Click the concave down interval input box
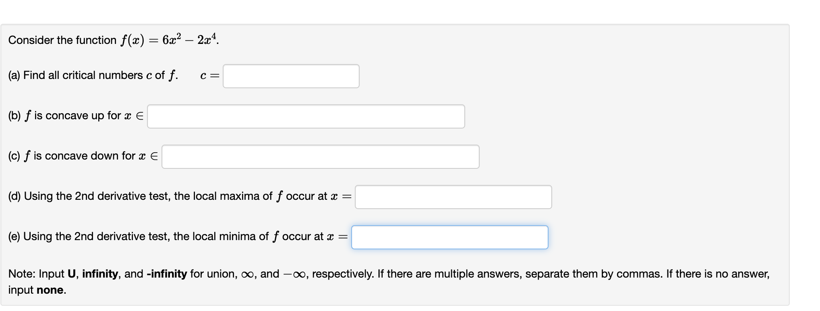 coord(320,157)
